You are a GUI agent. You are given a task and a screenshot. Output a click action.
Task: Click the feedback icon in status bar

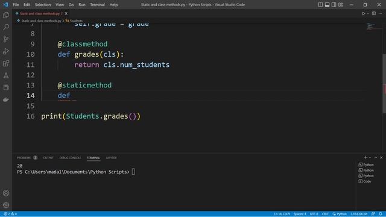[373, 214]
